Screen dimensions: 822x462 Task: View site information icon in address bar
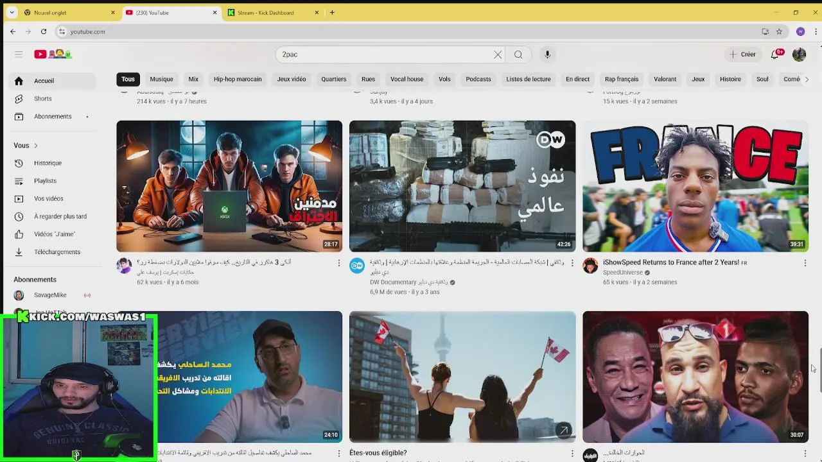click(62, 31)
